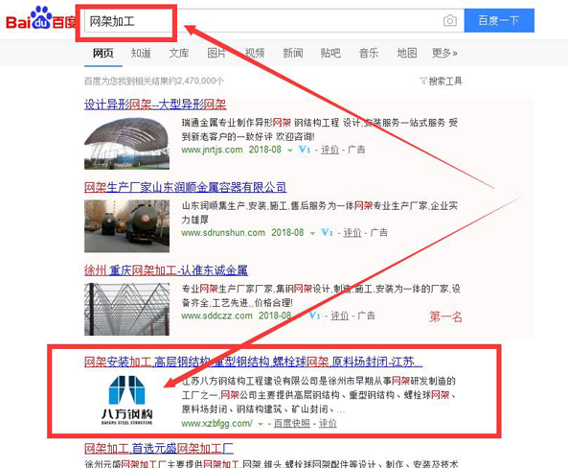The height and width of the screenshot is (468, 568).
Task: Click the 八方钢构 company logo
Action: point(126,400)
